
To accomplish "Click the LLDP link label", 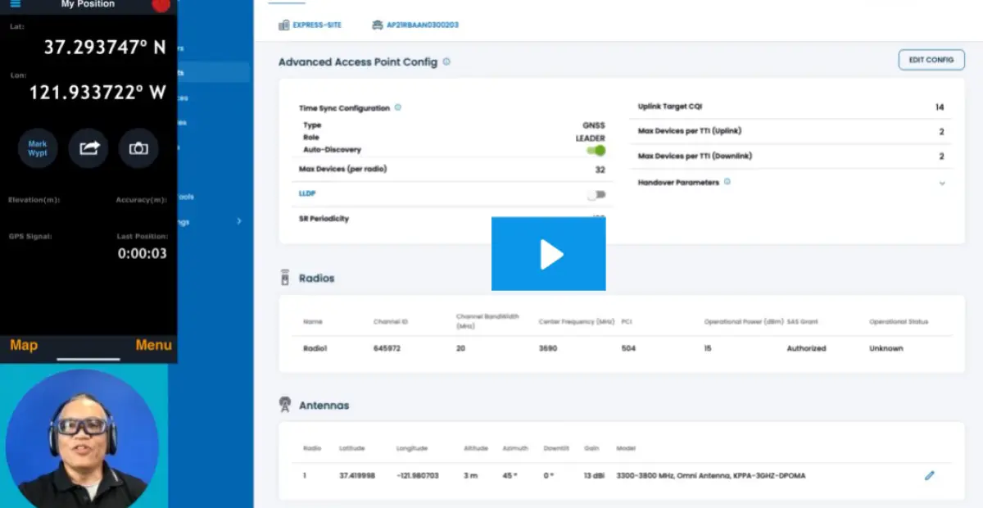I will (307, 193).
